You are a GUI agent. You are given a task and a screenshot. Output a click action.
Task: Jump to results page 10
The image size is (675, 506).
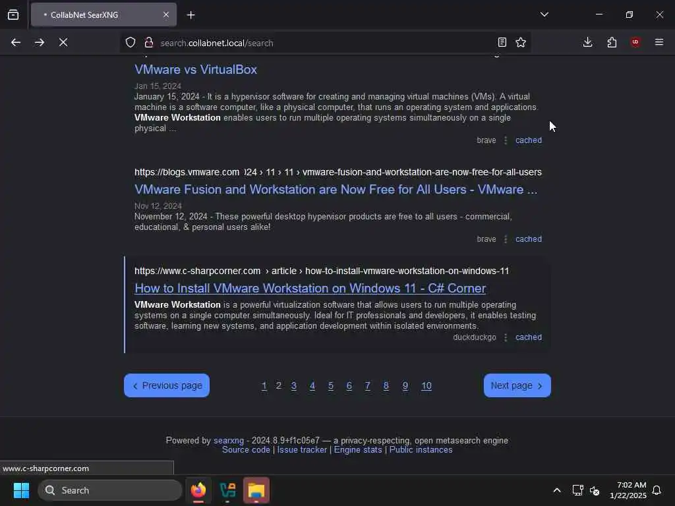tap(426, 385)
